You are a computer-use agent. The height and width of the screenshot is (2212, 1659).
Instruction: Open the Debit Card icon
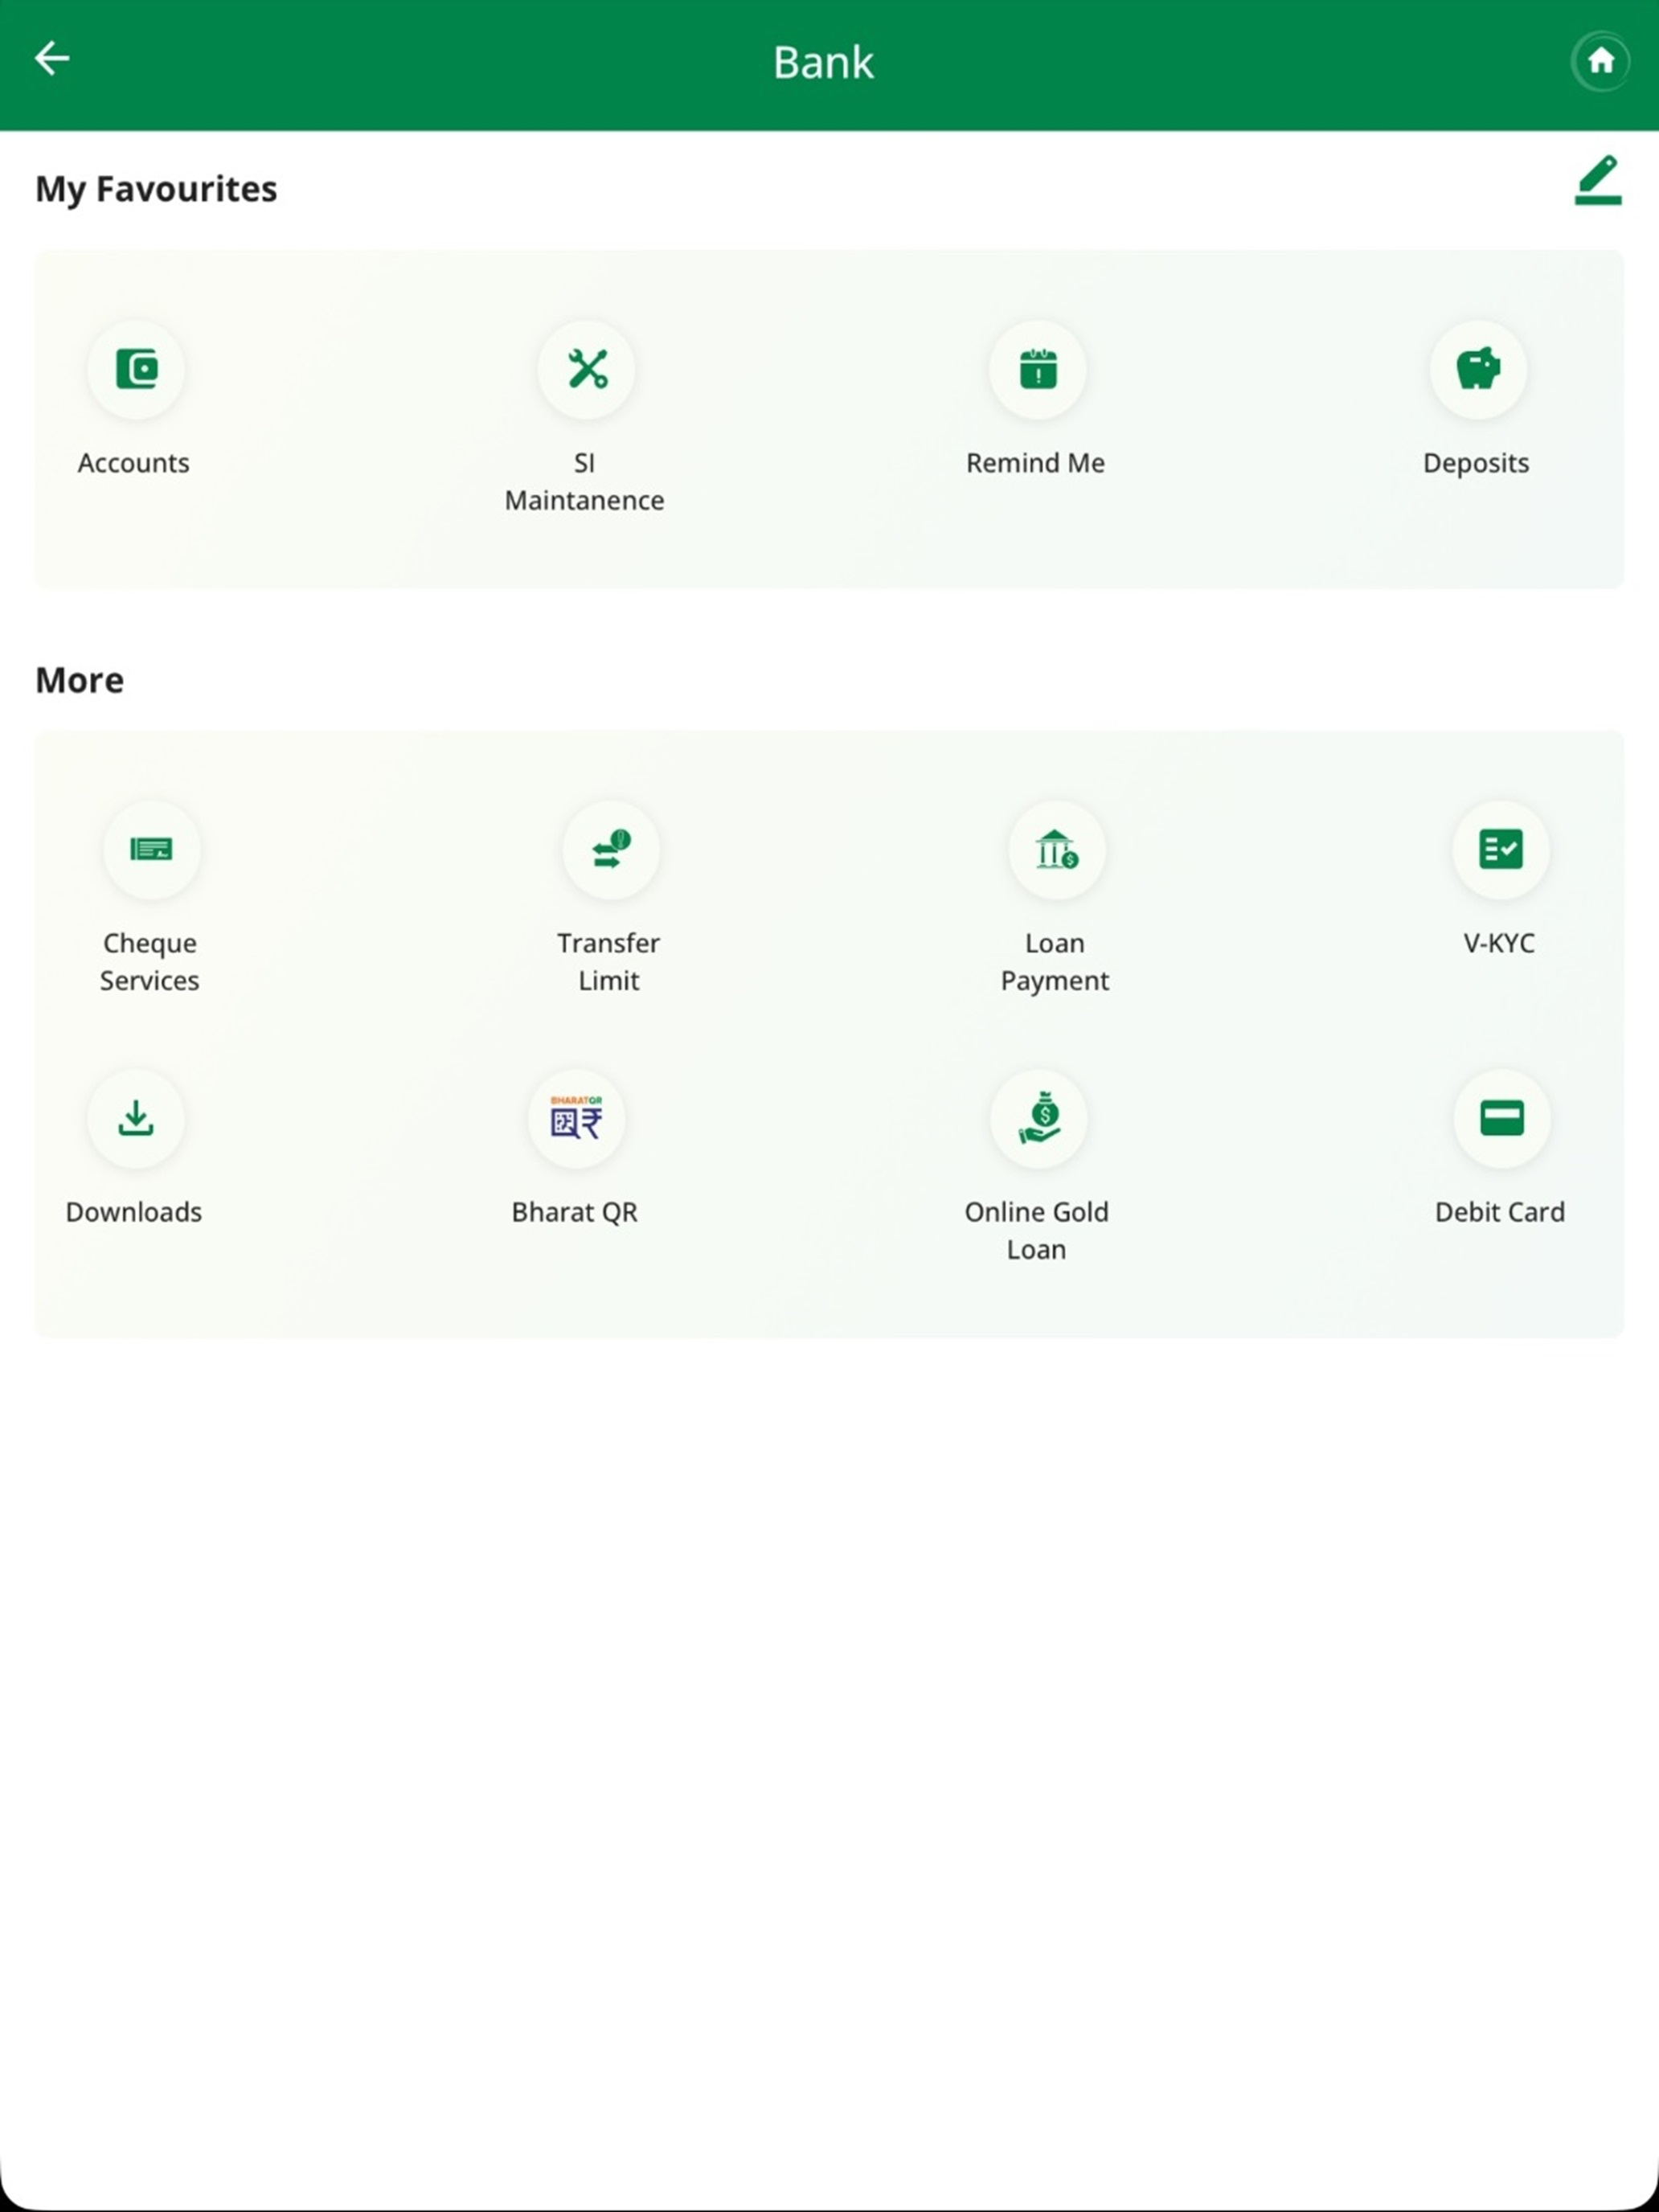(x=1501, y=1118)
